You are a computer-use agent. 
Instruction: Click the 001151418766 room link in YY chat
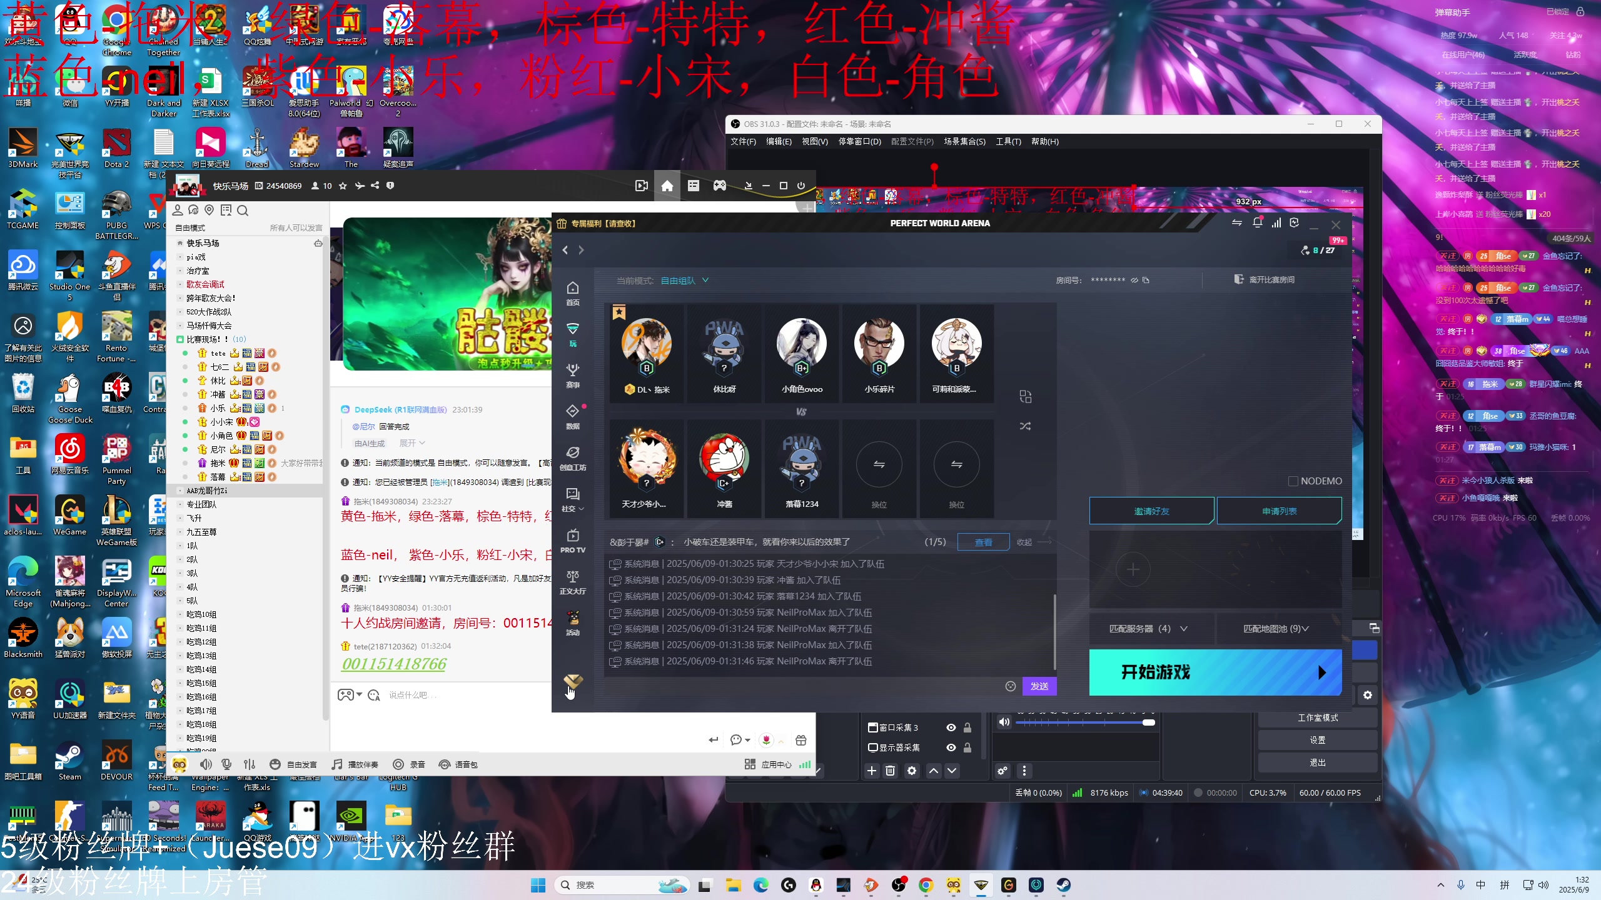pos(394,664)
